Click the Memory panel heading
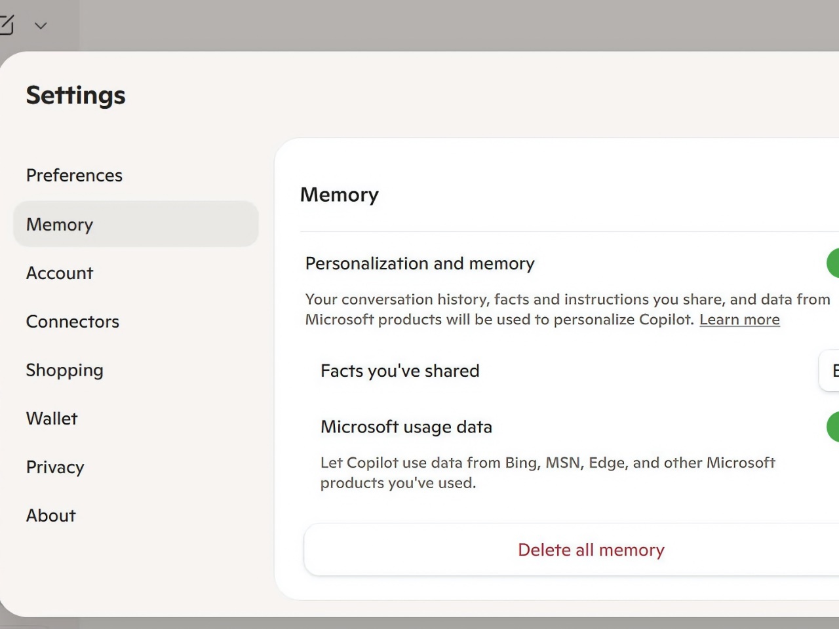This screenshot has width=839, height=629. (340, 195)
